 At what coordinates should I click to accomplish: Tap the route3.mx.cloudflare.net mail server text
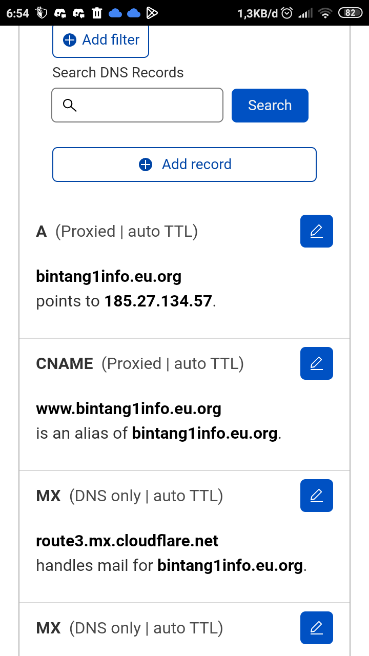click(x=127, y=541)
